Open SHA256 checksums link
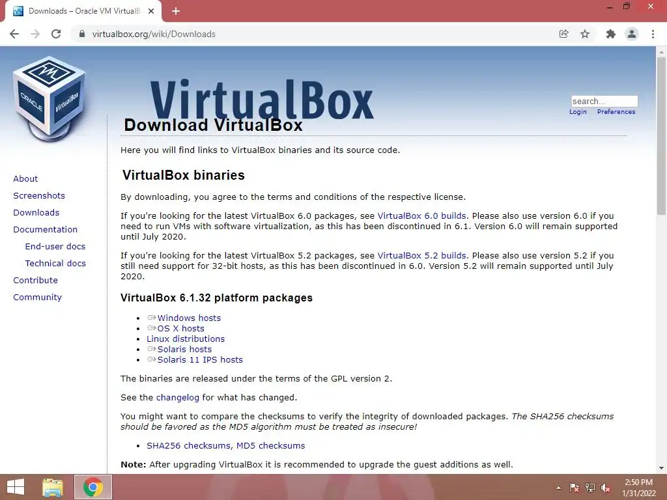 (188, 445)
